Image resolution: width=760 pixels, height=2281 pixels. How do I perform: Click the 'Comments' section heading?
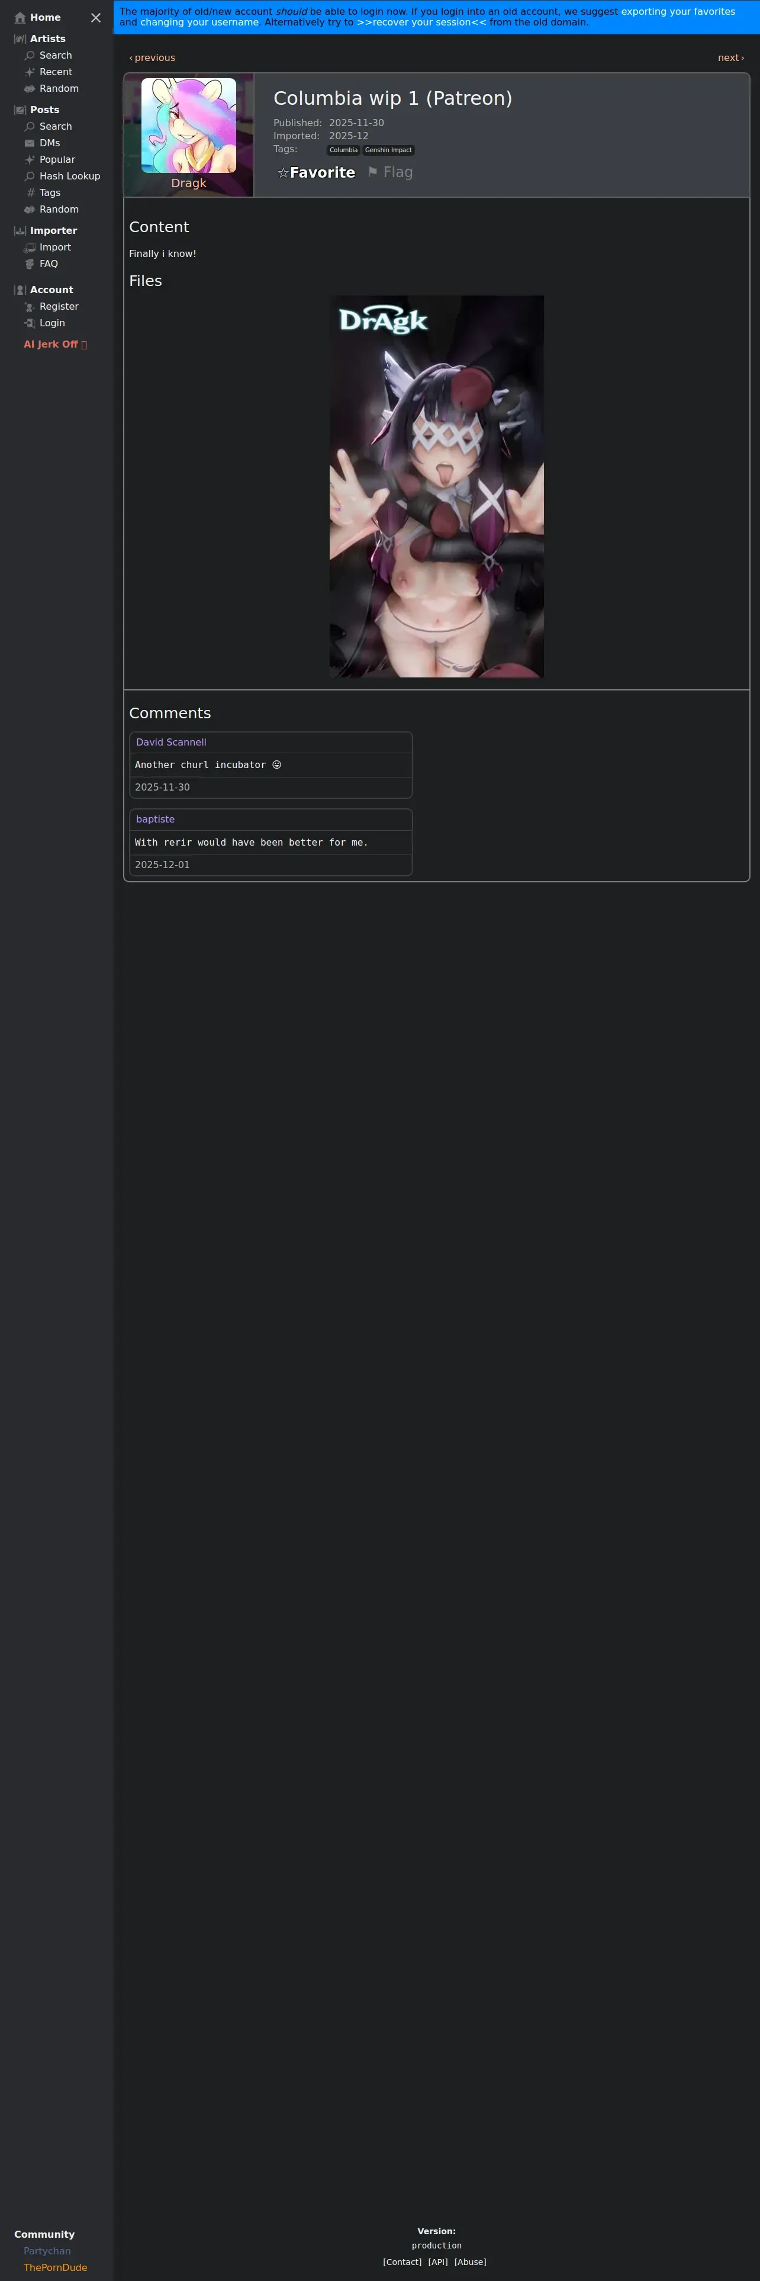coord(170,714)
